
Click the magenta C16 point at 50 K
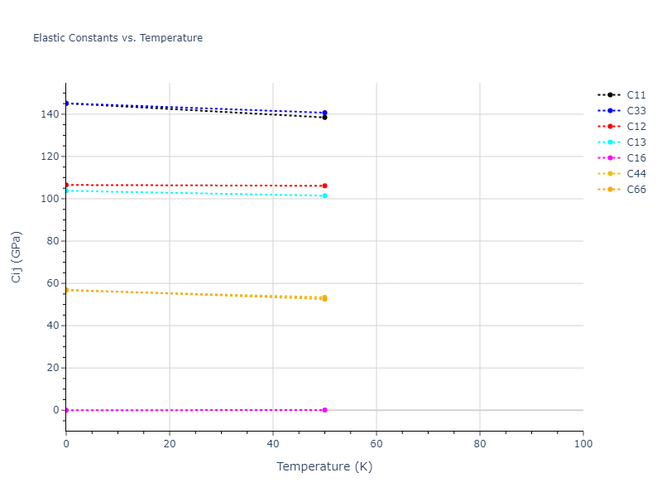(x=324, y=410)
